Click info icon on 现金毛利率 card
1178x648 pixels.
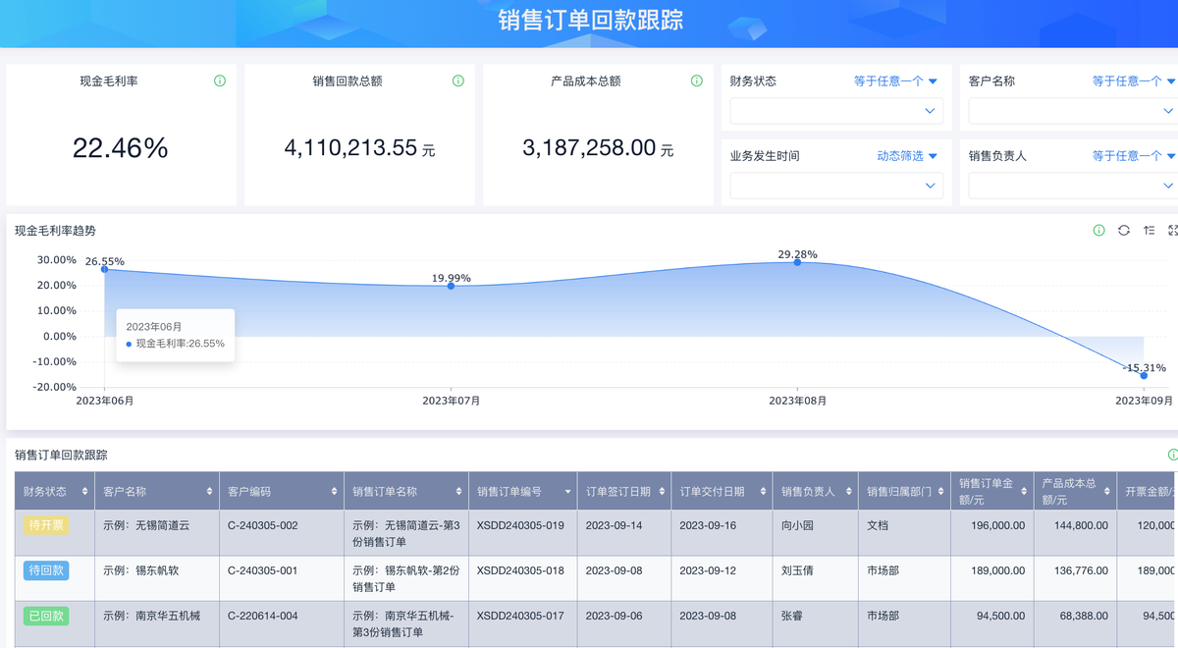click(220, 81)
